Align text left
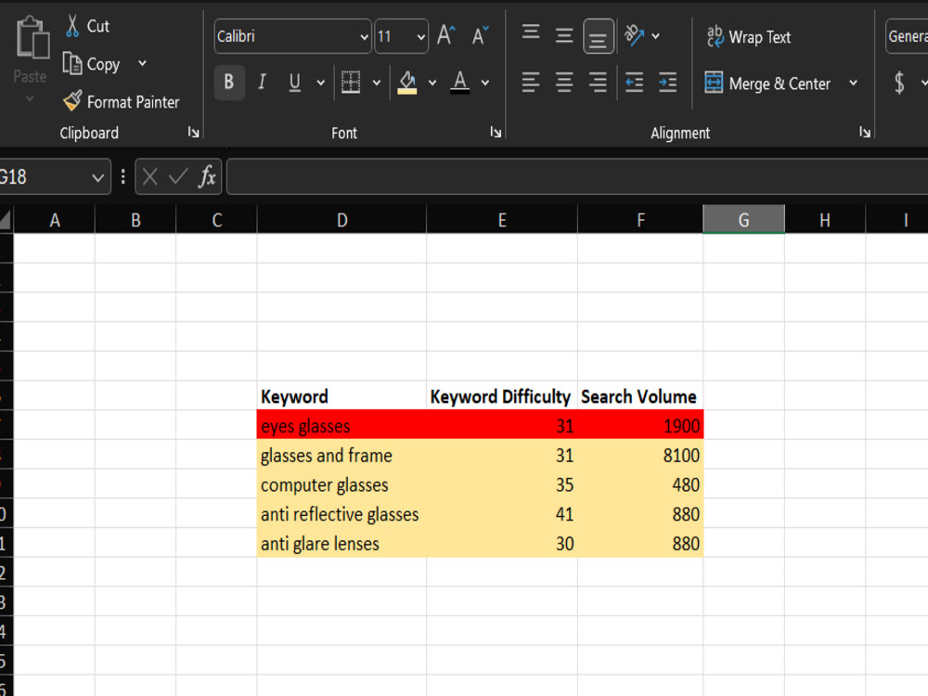This screenshot has height=696, width=928. pos(531,82)
